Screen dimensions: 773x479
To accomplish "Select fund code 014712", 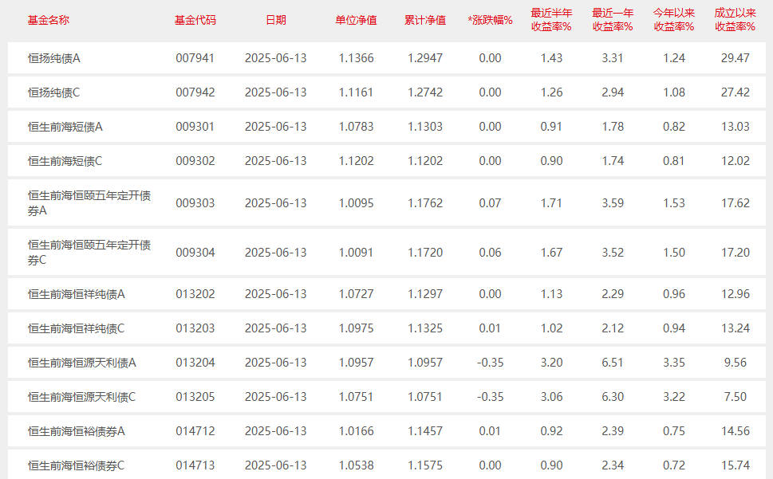I will pos(195,431).
